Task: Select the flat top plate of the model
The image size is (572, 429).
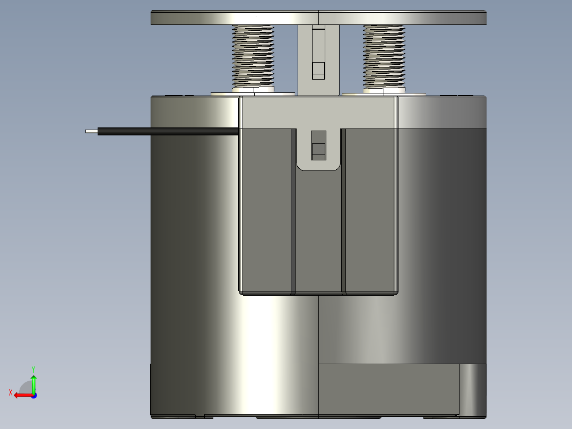Action: (318, 18)
